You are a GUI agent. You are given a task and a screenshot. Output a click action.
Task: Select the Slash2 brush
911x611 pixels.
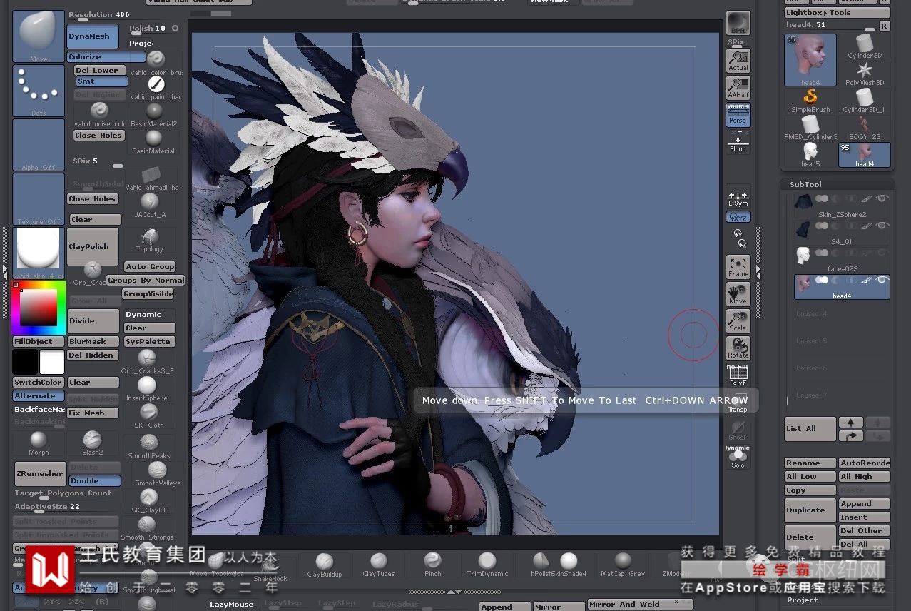[93, 443]
